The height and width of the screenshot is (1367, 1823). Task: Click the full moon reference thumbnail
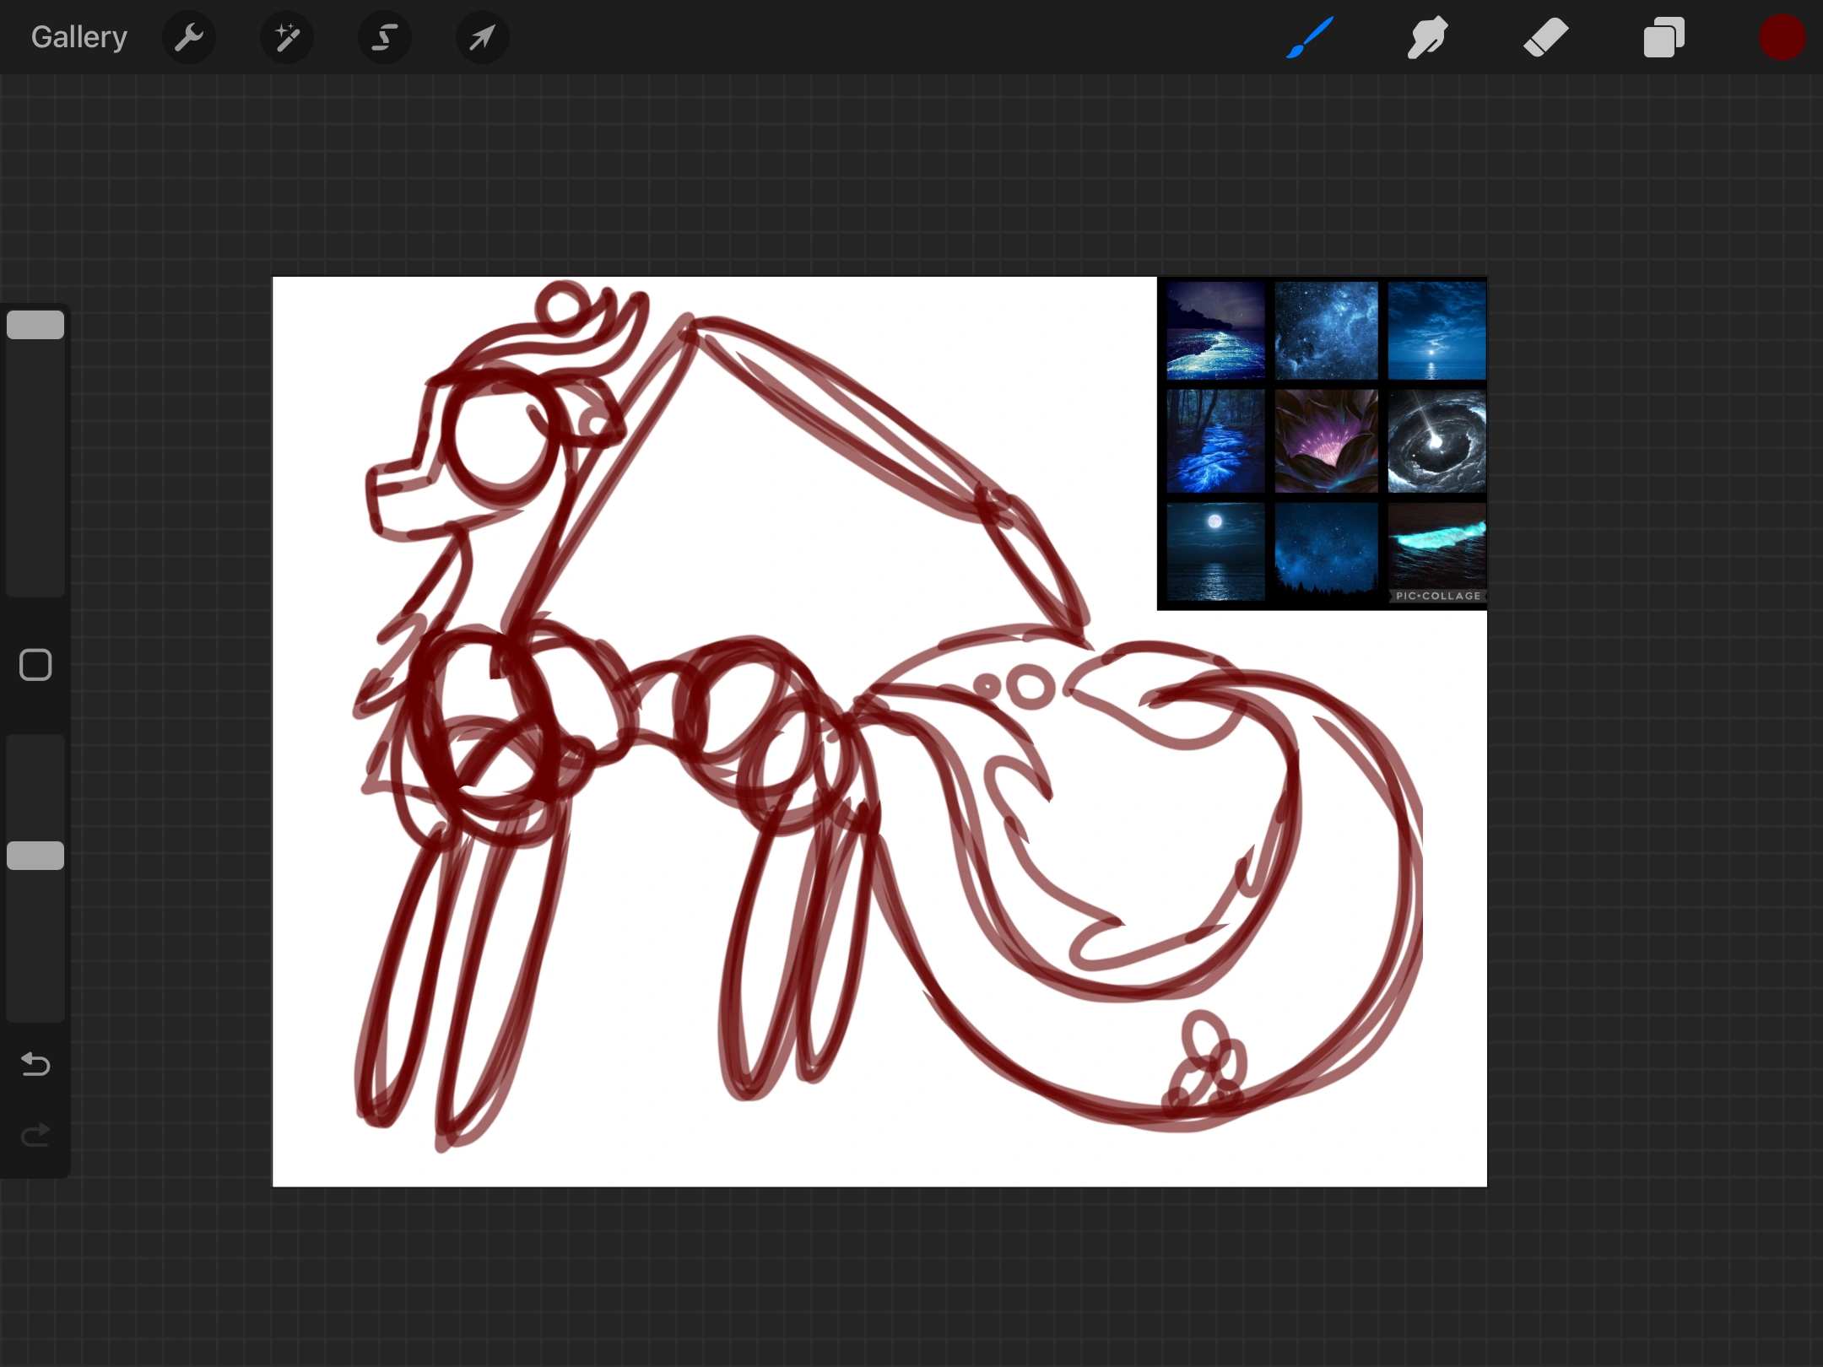1215,551
